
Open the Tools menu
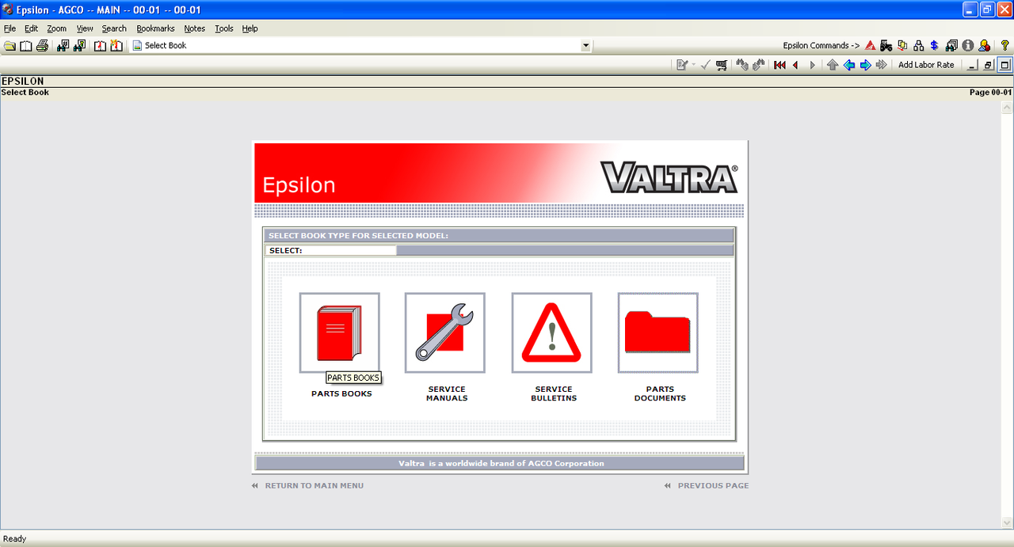(224, 28)
